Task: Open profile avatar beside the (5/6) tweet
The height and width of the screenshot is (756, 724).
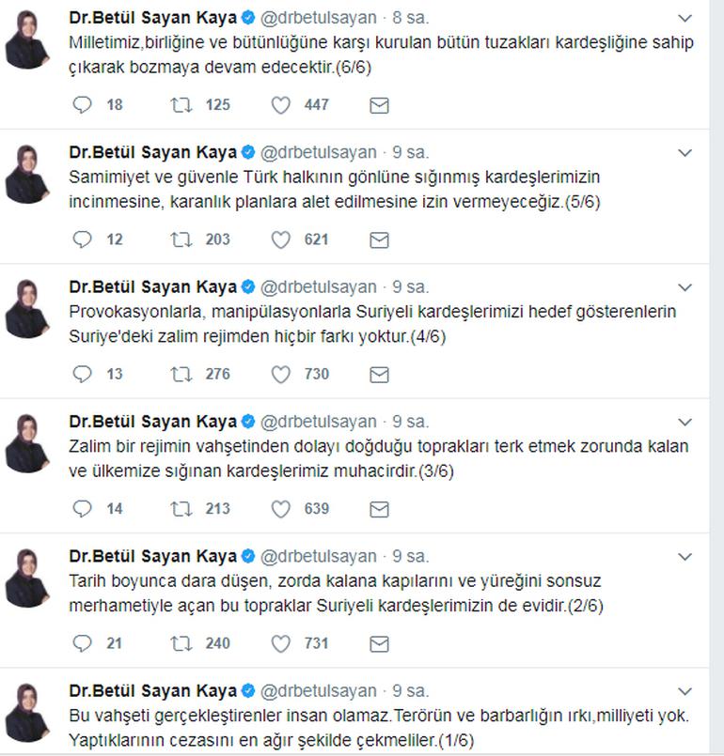Action: (27, 174)
